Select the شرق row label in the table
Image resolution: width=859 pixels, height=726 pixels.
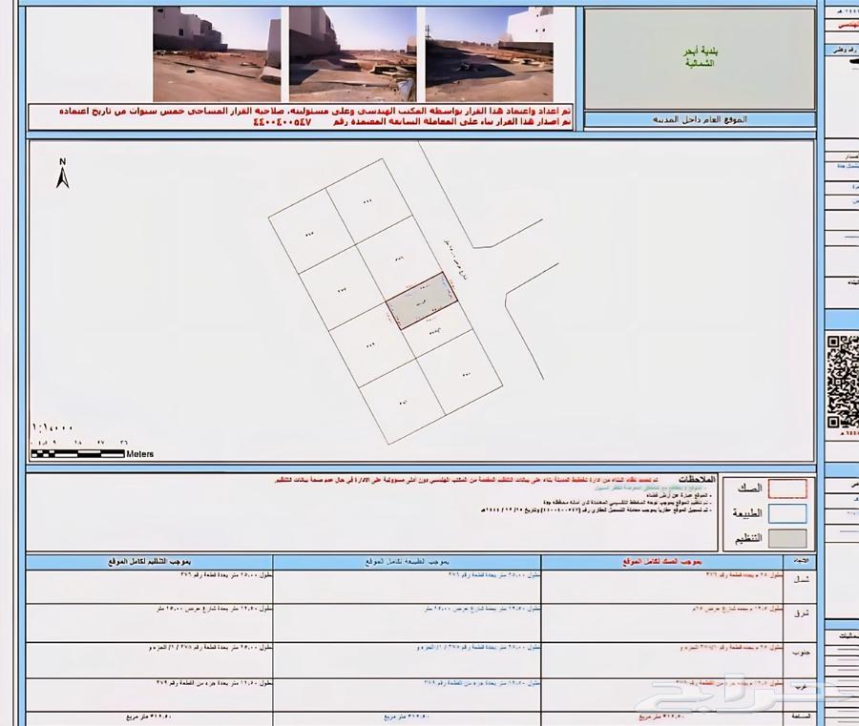pyautogui.click(x=802, y=613)
